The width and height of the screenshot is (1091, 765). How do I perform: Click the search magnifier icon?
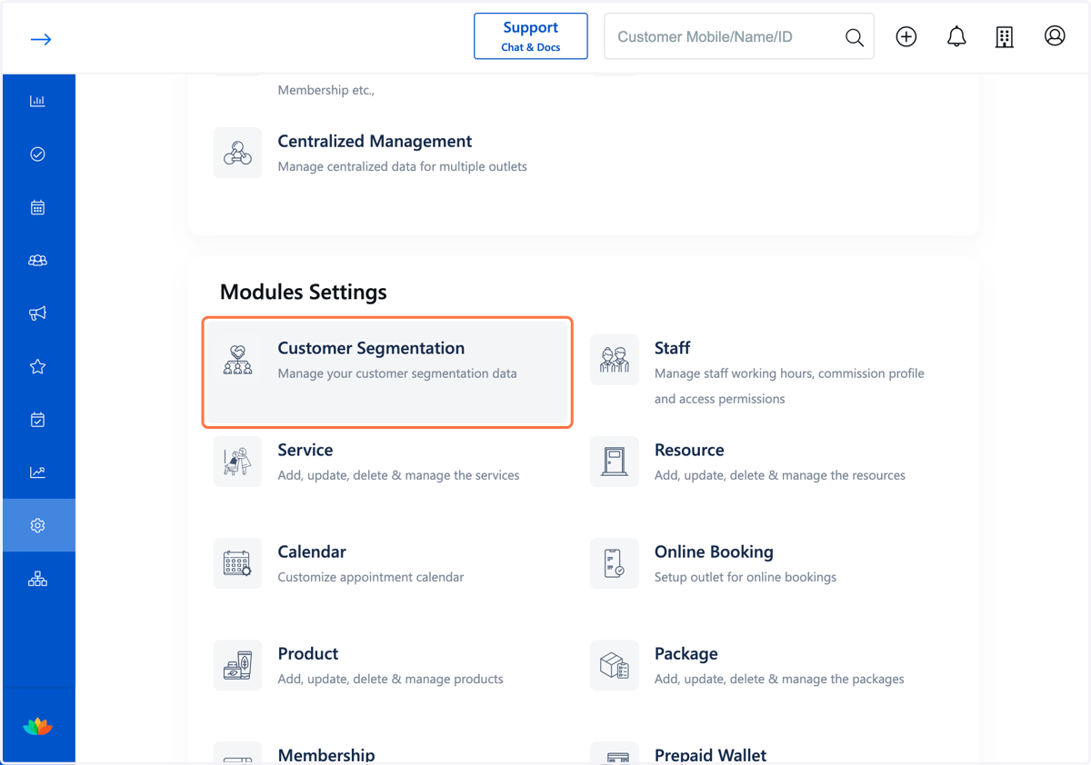pos(854,37)
